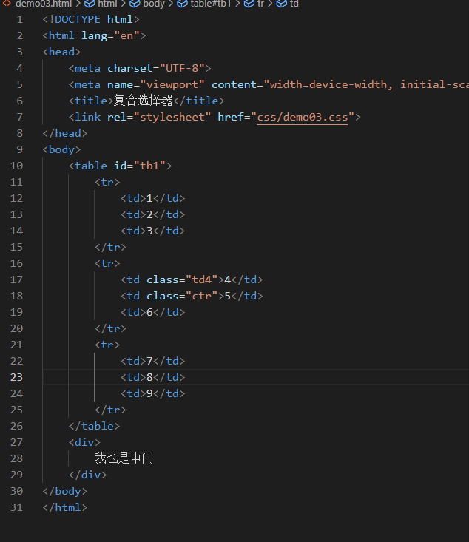Click the closing </div> tag
Image resolution: width=469 pixels, height=542 pixels.
click(x=88, y=474)
